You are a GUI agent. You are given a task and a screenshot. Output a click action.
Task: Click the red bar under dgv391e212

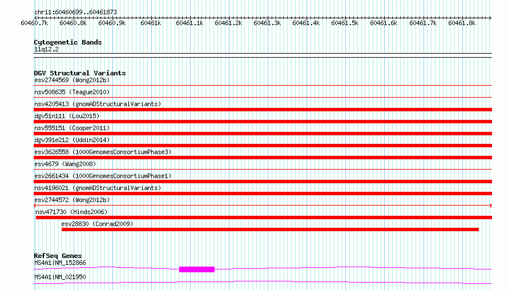[x=263, y=146]
